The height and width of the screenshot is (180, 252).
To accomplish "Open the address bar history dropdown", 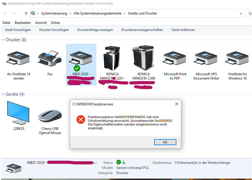I will [241, 13].
